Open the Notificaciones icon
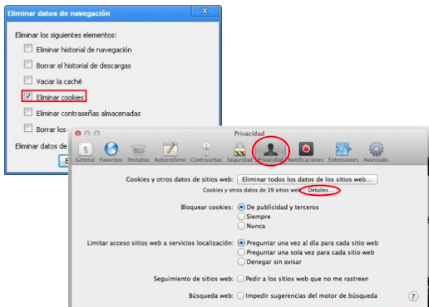Viewport: 429px width, 307px height. (306, 152)
